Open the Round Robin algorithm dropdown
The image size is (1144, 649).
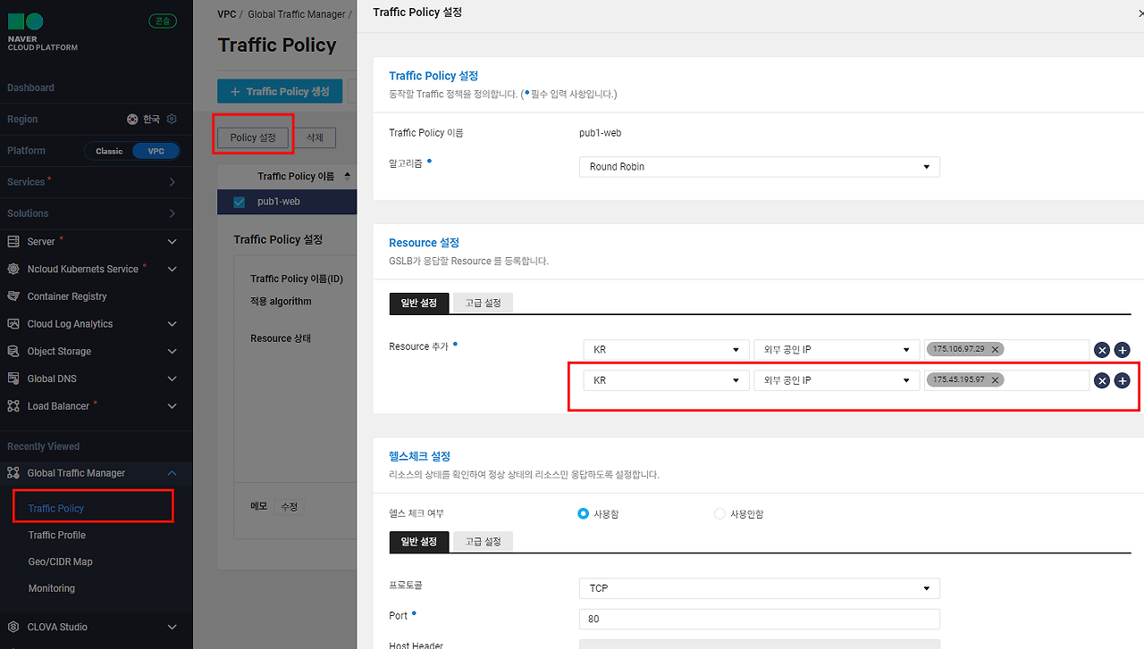[760, 167]
